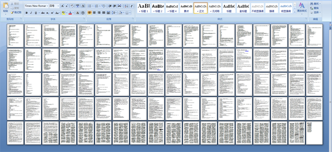Image resolution: width=332 pixels, height=152 pixels.
Task: Click the Subscript icon
Action: pyautogui.click(x=48, y=13)
